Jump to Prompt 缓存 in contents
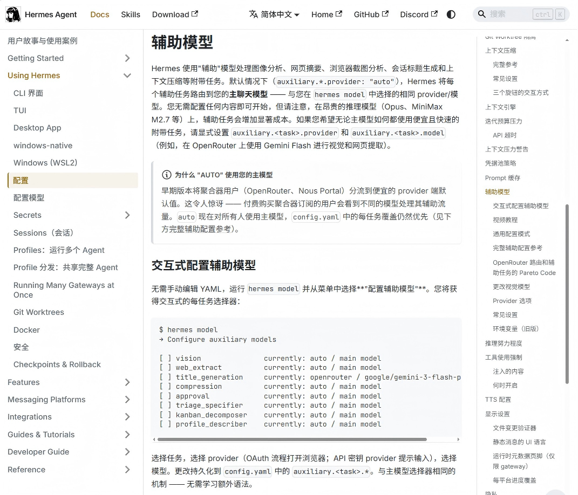The image size is (578, 495). [502, 178]
